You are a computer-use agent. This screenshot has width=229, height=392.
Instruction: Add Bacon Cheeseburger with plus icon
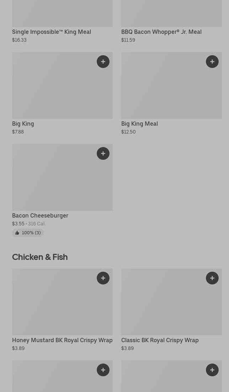[x=103, y=153]
